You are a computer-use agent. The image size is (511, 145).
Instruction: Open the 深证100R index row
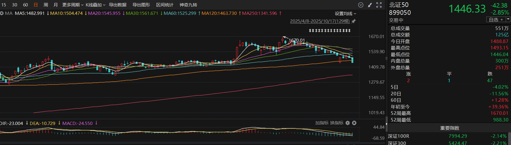[x=448, y=136]
